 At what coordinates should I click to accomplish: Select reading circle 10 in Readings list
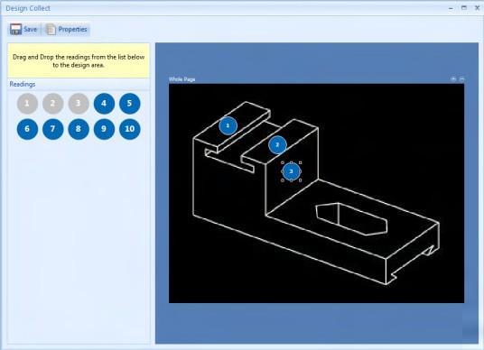click(x=130, y=129)
